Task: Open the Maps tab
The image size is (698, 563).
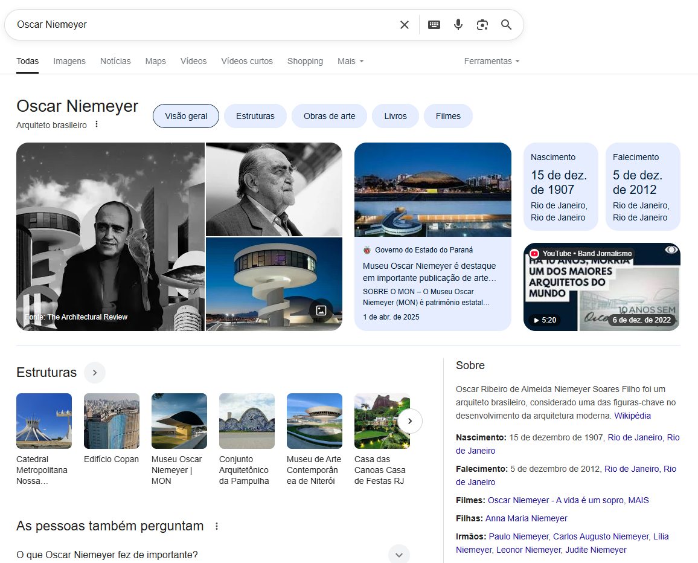Action: [155, 61]
